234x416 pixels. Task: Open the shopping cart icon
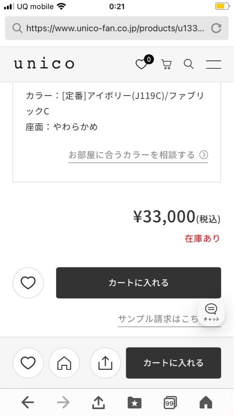click(x=166, y=64)
